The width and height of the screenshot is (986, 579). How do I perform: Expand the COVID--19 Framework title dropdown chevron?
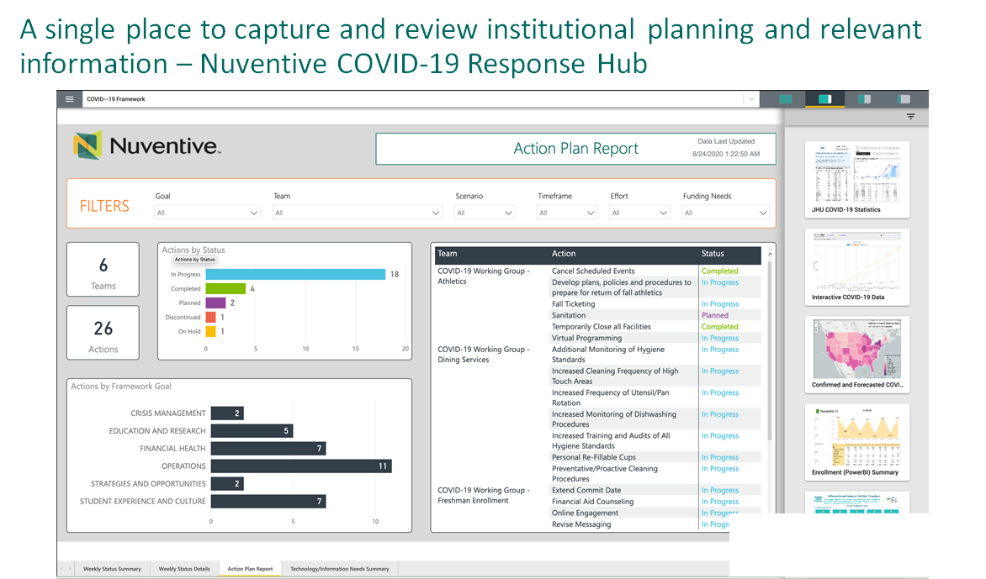(x=750, y=99)
